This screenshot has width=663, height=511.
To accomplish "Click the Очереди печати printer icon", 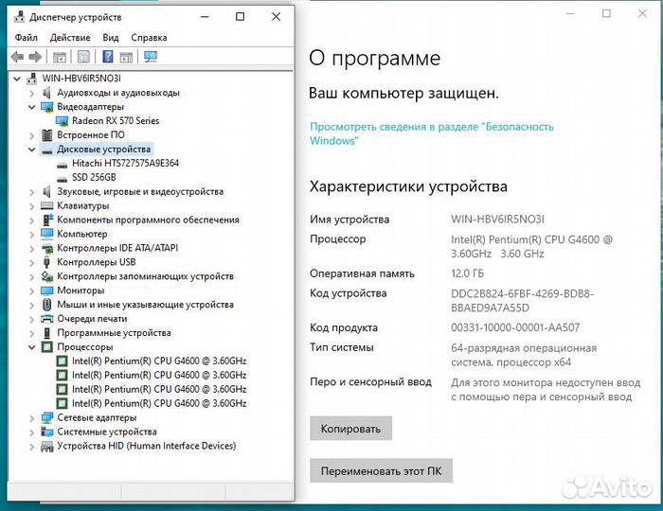I will (47, 318).
